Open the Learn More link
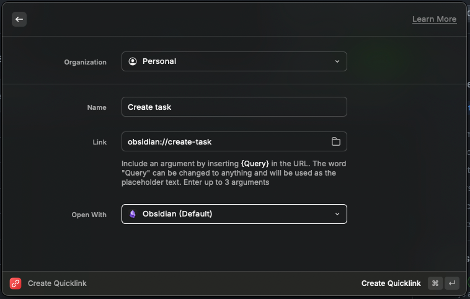Viewport: 470px width, 299px height. 434,19
